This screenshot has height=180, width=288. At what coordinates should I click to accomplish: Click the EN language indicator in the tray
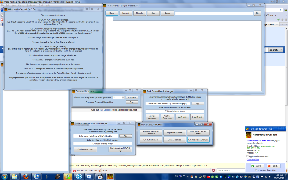coord(176,176)
